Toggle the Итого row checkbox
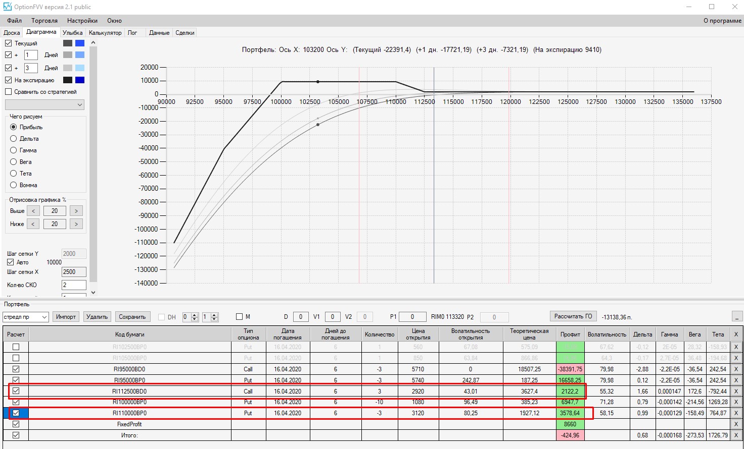The height and width of the screenshot is (449, 744). (x=16, y=435)
